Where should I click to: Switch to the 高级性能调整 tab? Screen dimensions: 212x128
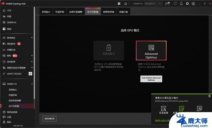click(76, 12)
